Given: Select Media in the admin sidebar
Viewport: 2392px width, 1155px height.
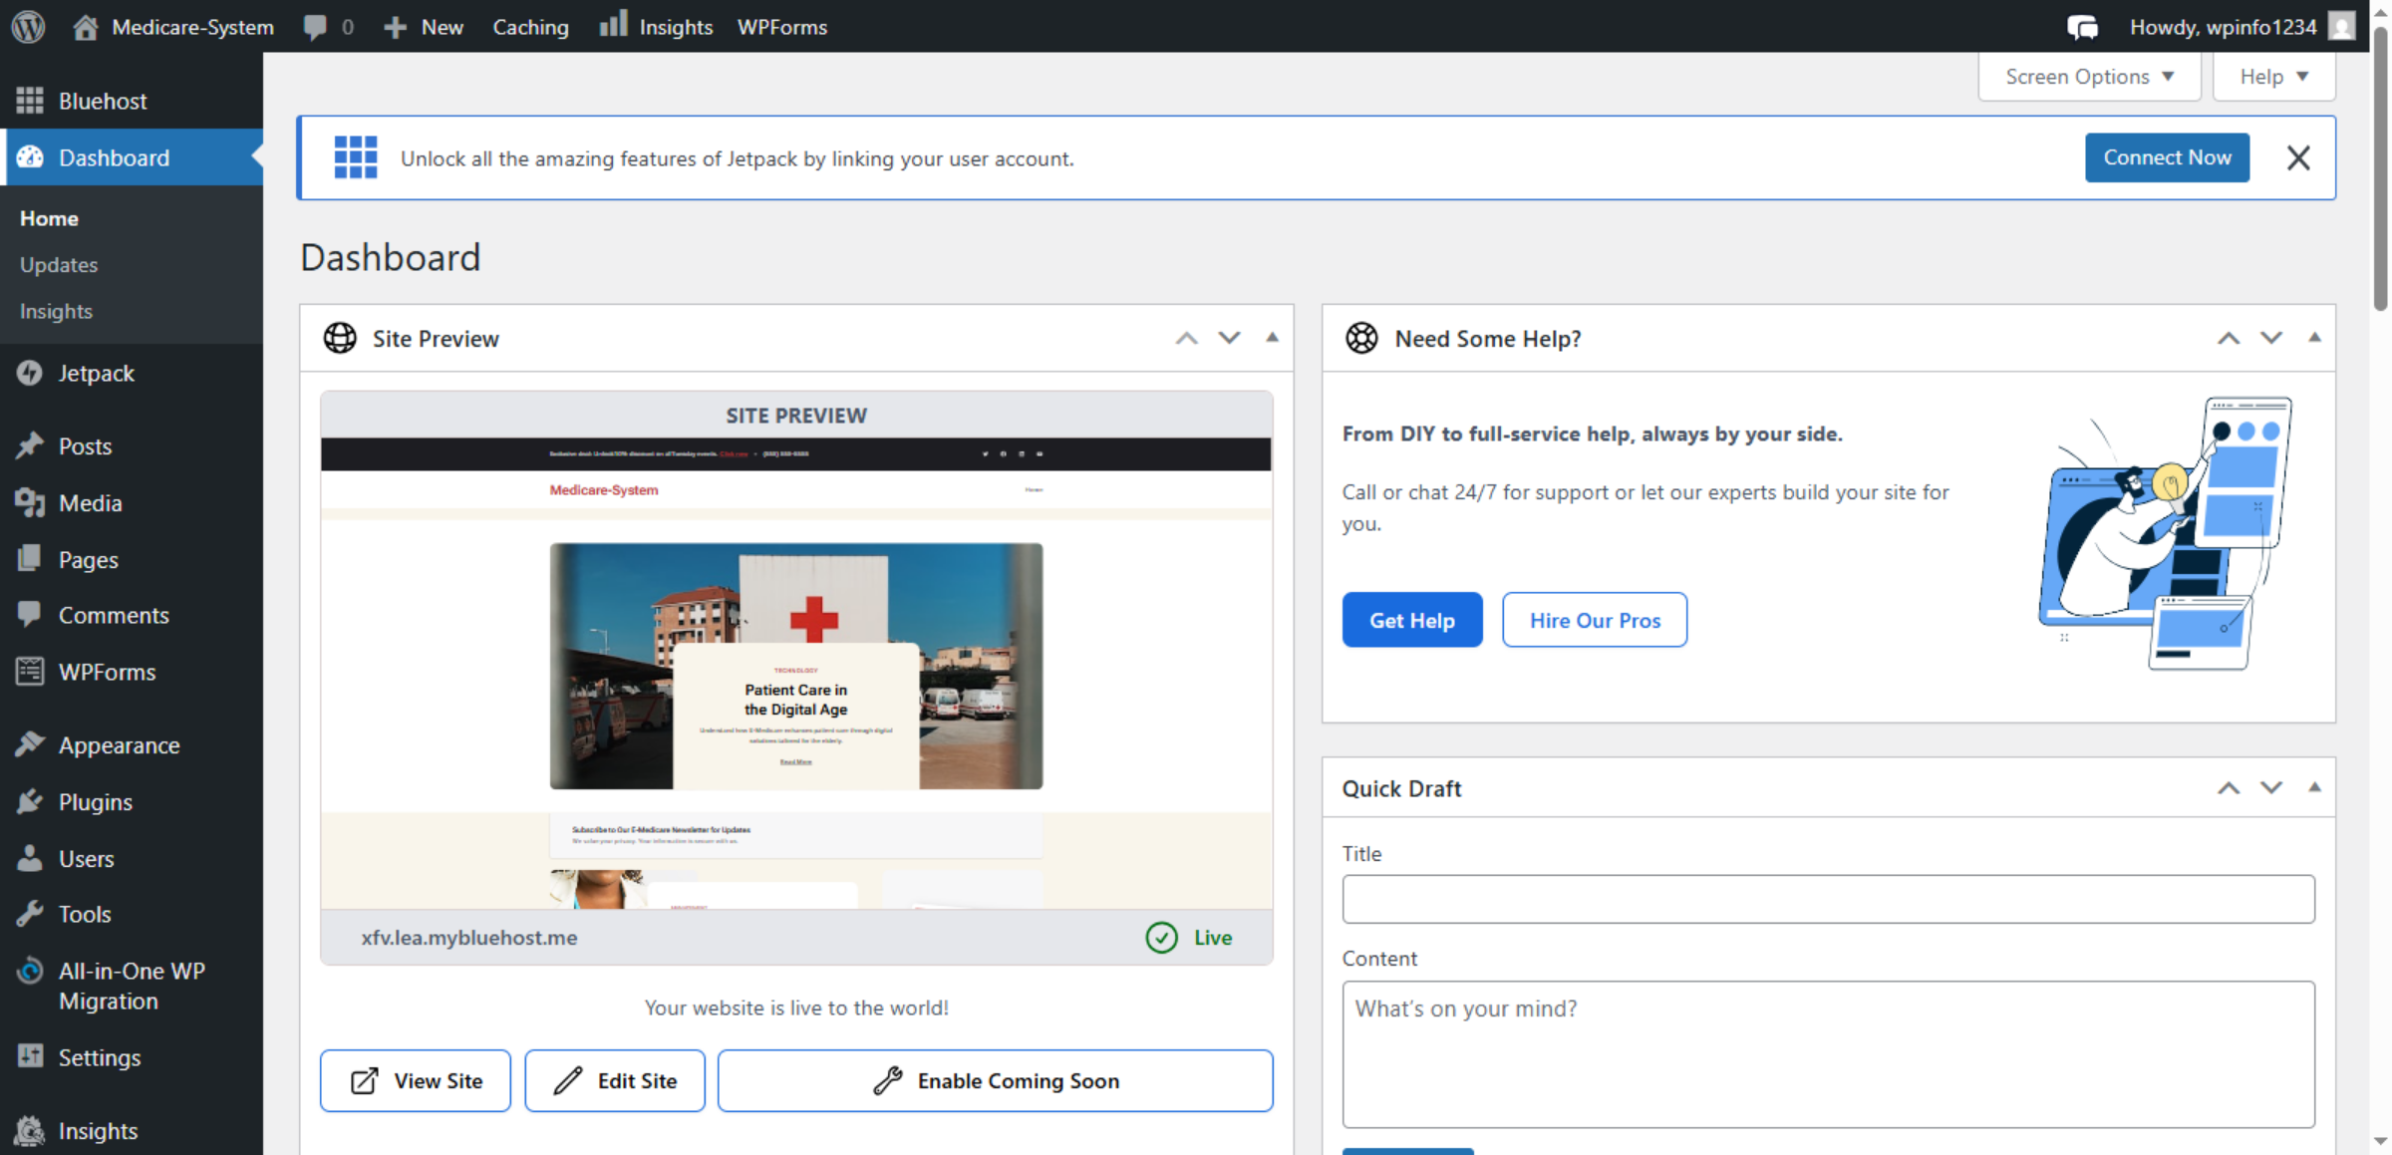Looking at the screenshot, I should tap(91, 503).
